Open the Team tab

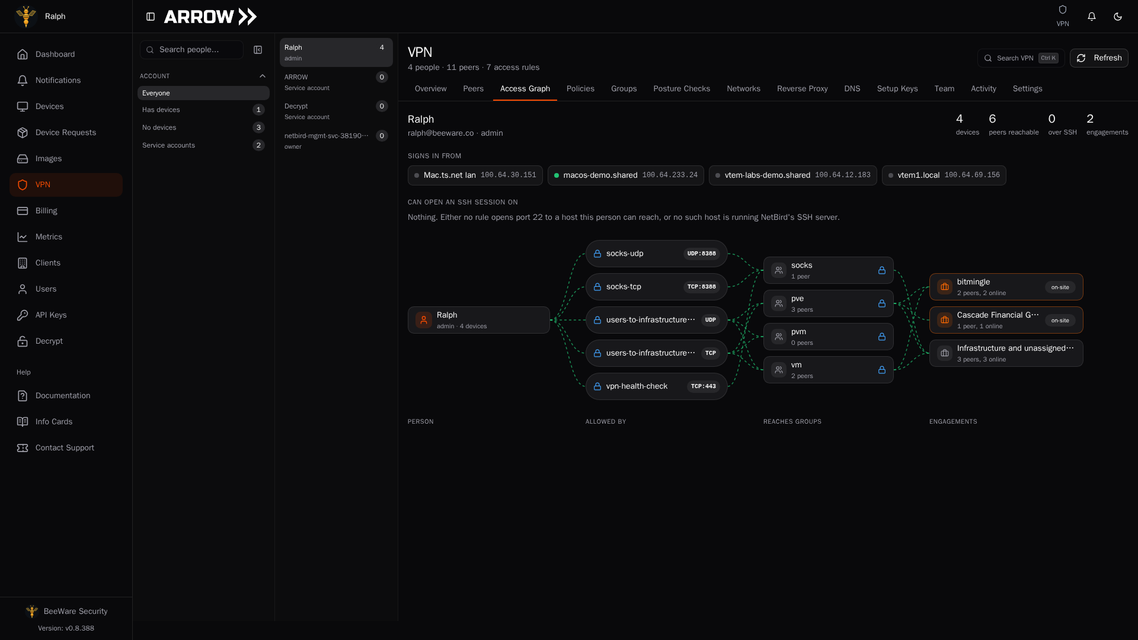tap(944, 89)
